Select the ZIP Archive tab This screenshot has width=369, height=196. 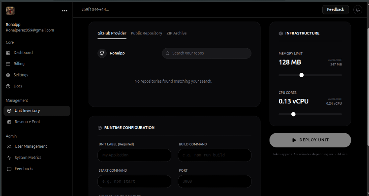click(176, 33)
